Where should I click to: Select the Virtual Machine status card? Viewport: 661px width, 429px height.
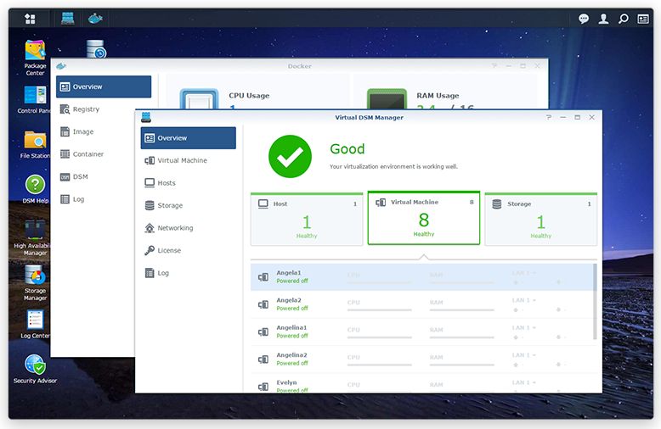[424, 218]
